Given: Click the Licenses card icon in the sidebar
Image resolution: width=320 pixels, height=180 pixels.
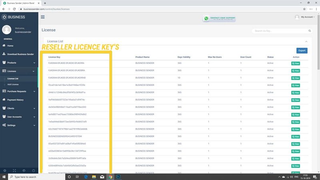Looking at the screenshot, I should [4, 71].
